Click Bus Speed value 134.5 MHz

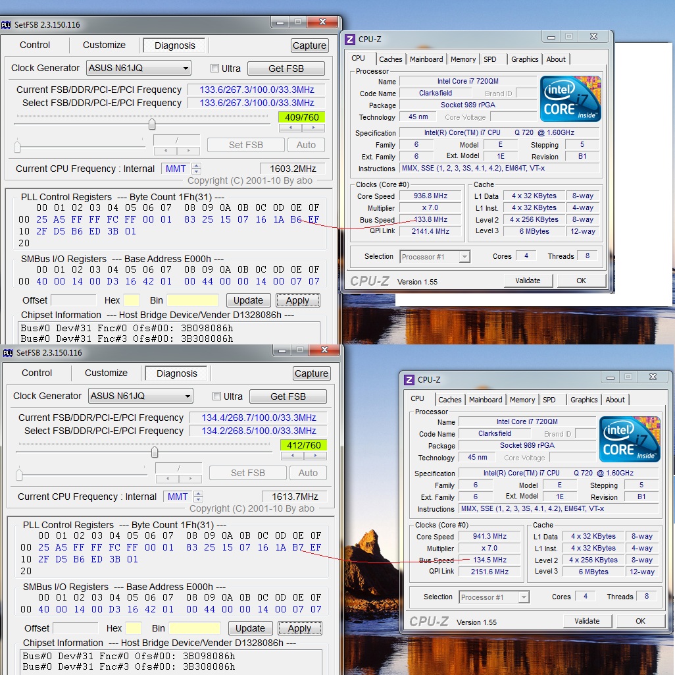490,560
